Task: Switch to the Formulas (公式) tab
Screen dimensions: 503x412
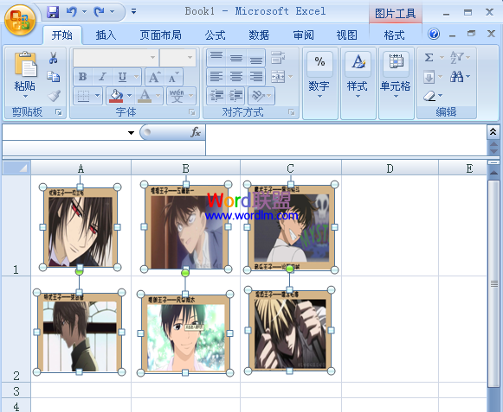Action: 216,35
